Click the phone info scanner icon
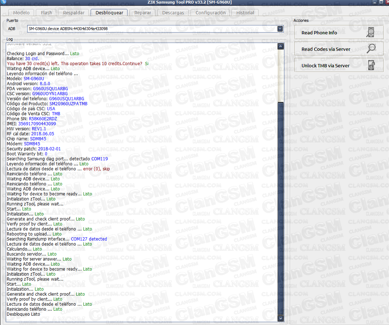The width and height of the screenshot is (389, 325). (x=371, y=33)
